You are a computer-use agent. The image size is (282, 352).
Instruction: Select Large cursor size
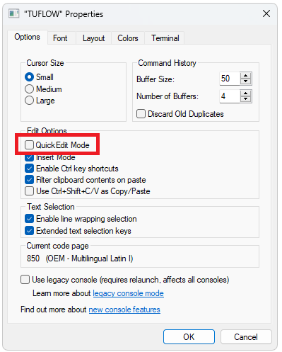[x=29, y=101]
